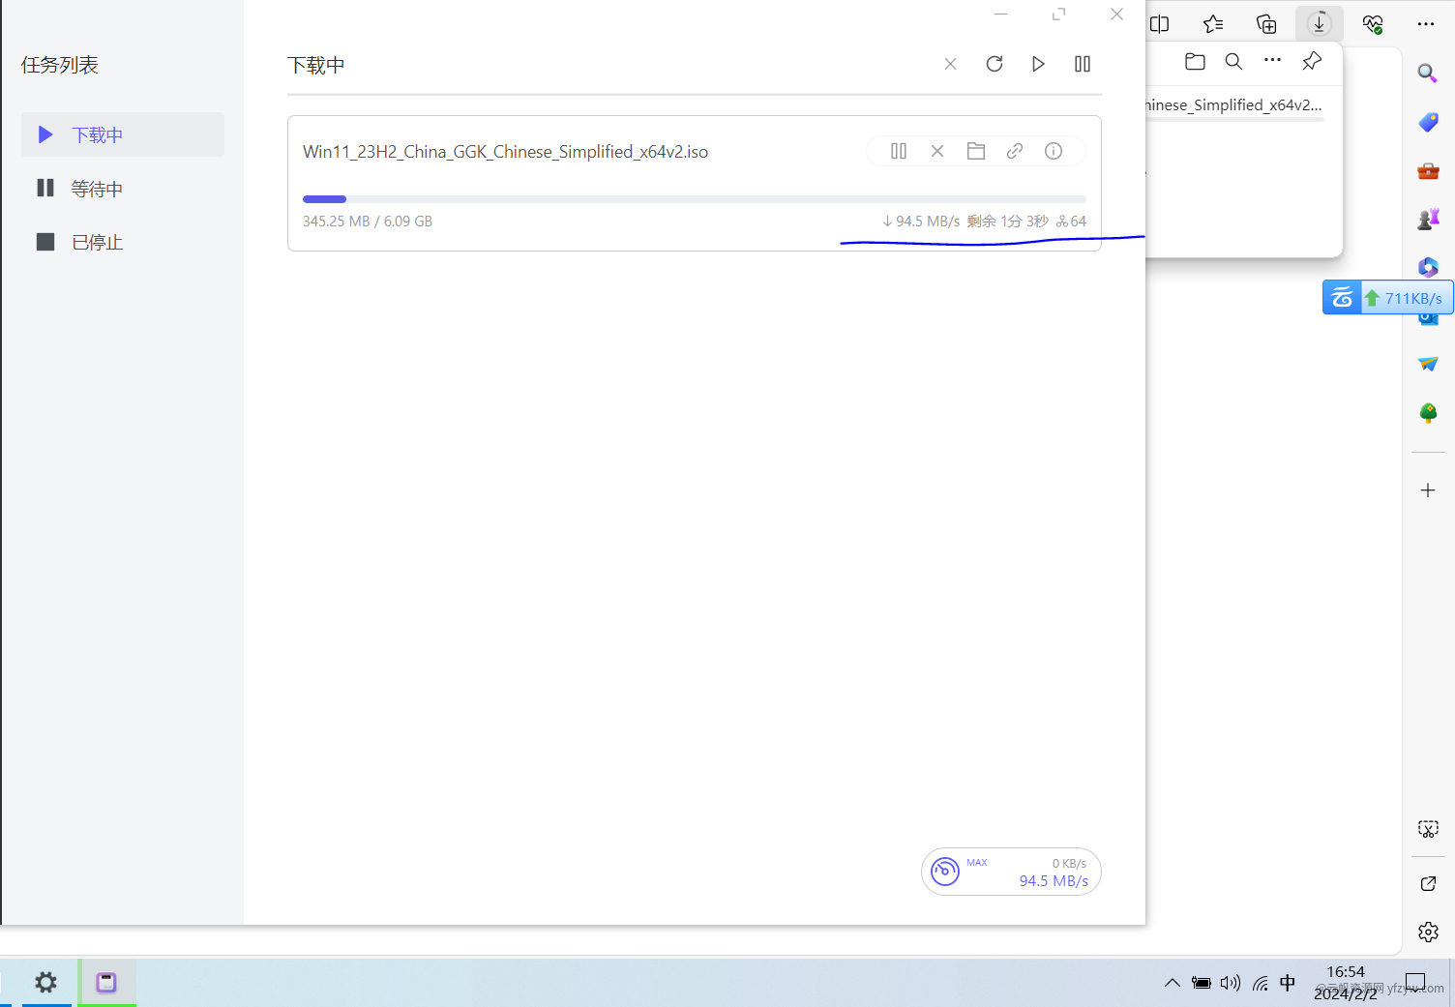This screenshot has width=1455, height=1007.
Task: Resume all tasks with header play icon
Action: [x=1038, y=64]
